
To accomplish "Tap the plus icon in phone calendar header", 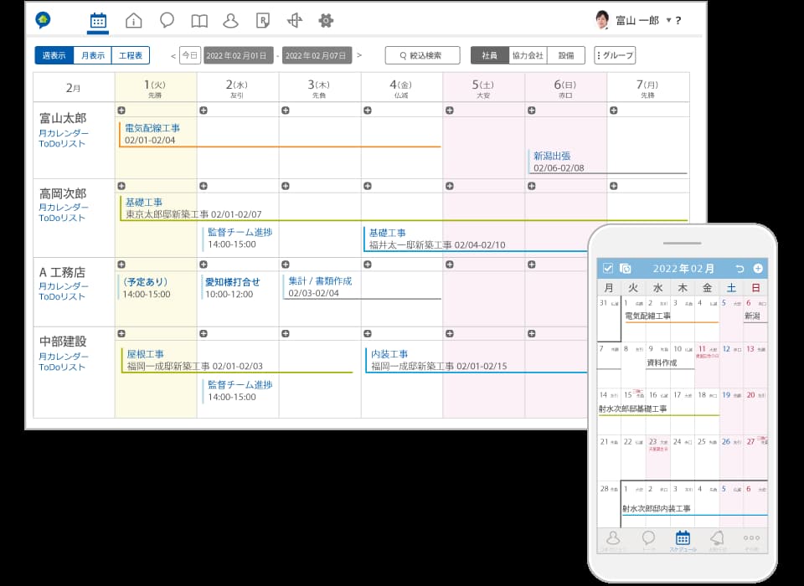I will coord(758,269).
